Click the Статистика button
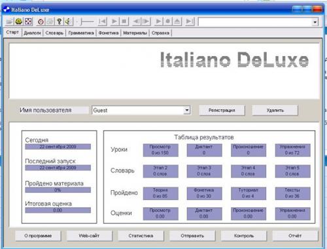The width and height of the screenshot is (327, 249). click(x=141, y=236)
